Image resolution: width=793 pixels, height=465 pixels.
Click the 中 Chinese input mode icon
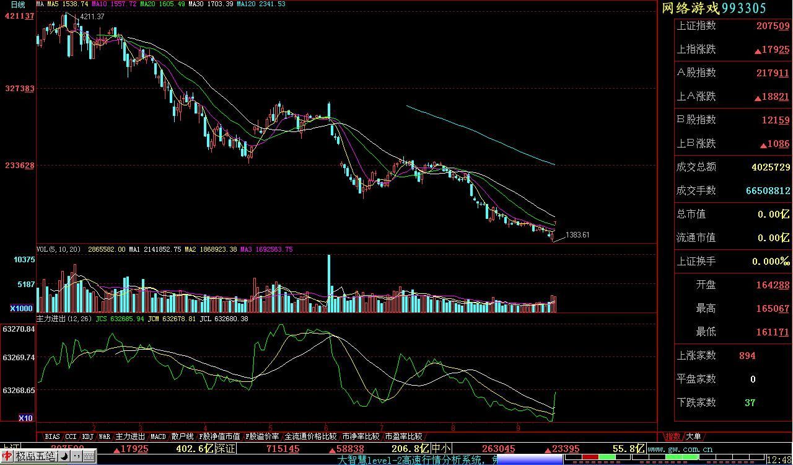(x=7, y=457)
